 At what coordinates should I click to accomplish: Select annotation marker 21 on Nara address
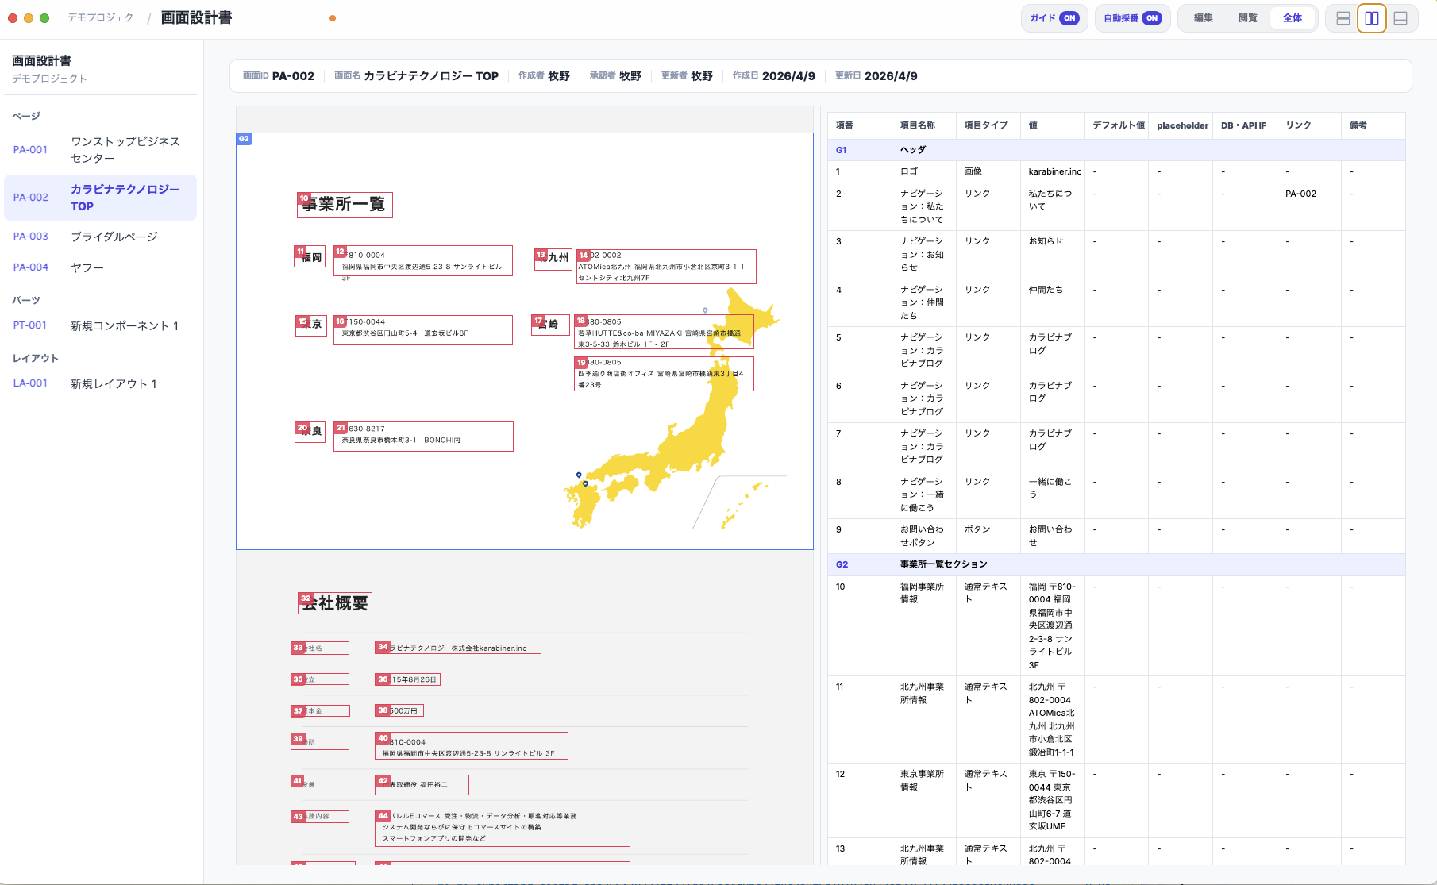[341, 428]
